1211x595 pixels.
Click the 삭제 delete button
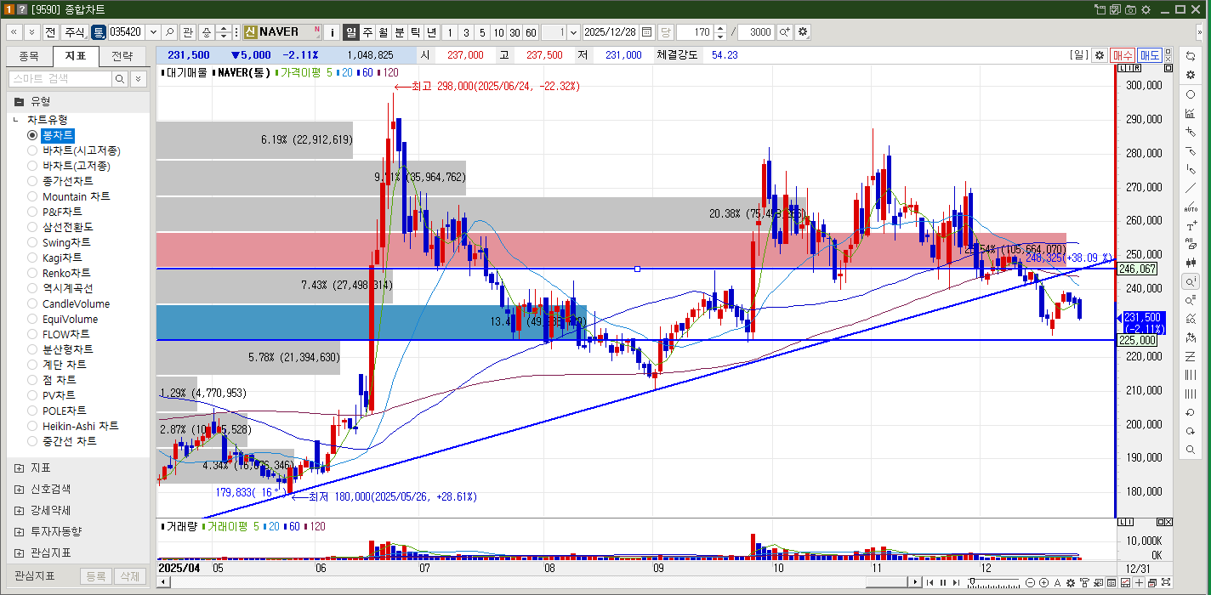pyautogui.click(x=130, y=576)
